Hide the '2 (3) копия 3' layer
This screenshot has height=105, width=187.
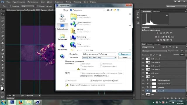pos(143,66)
